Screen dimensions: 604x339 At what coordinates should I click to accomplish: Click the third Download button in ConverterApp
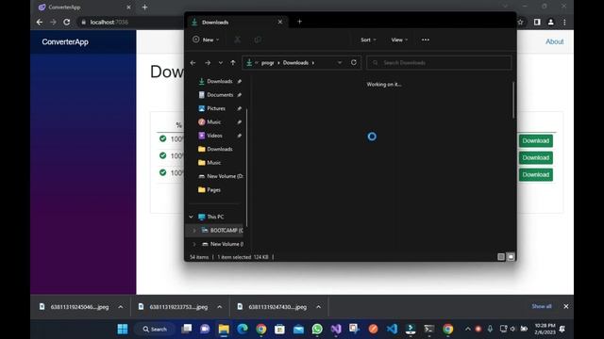point(536,174)
